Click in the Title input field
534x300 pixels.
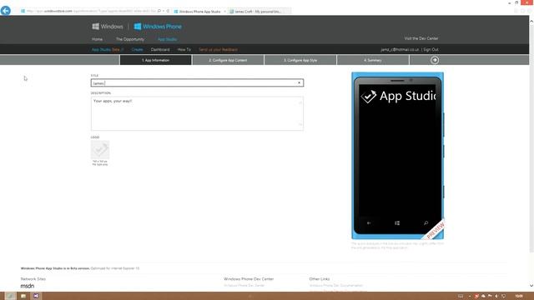[197, 82]
